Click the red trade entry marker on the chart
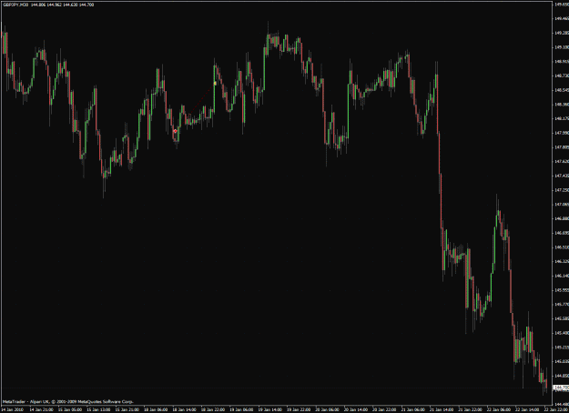This screenshot has width=569, height=413. point(176,131)
